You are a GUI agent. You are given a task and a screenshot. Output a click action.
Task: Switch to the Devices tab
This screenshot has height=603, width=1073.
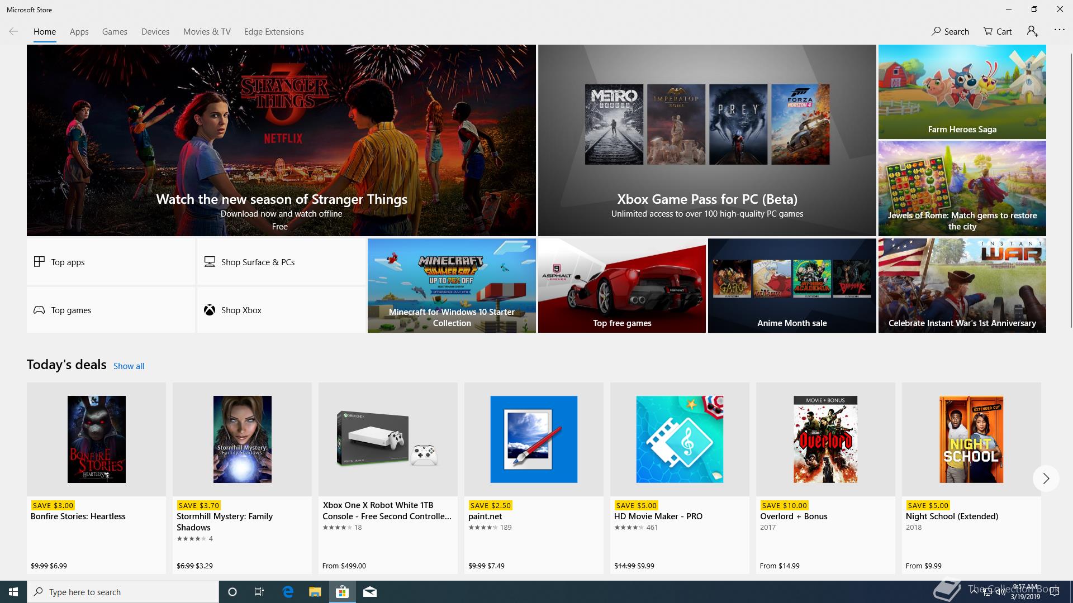pos(155,32)
